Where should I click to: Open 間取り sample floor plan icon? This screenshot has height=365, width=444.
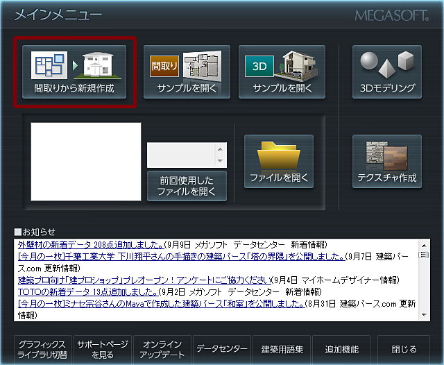tap(187, 65)
